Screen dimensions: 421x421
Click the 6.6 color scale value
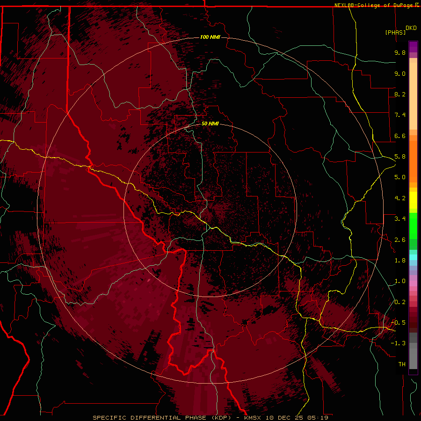point(400,136)
